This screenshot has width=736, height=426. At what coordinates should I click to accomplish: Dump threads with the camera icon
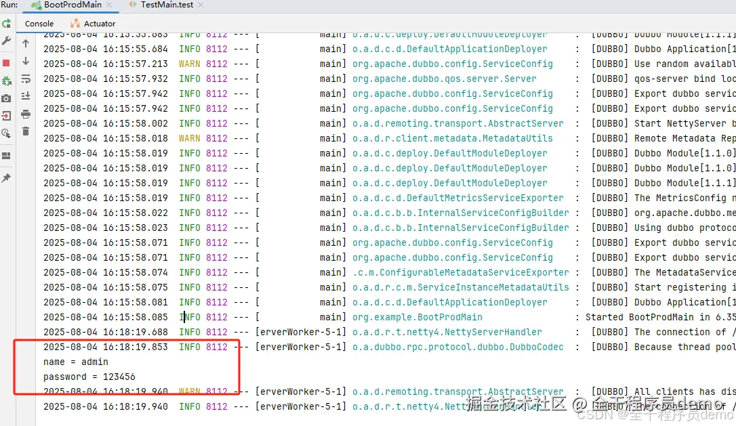6,98
